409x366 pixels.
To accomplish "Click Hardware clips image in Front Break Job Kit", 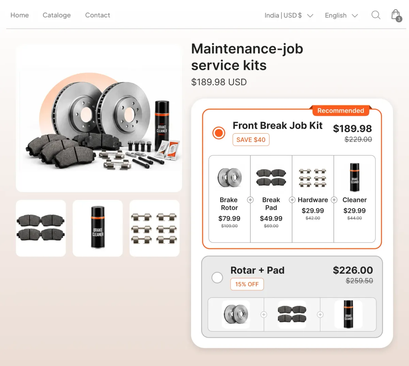I will tap(313, 178).
